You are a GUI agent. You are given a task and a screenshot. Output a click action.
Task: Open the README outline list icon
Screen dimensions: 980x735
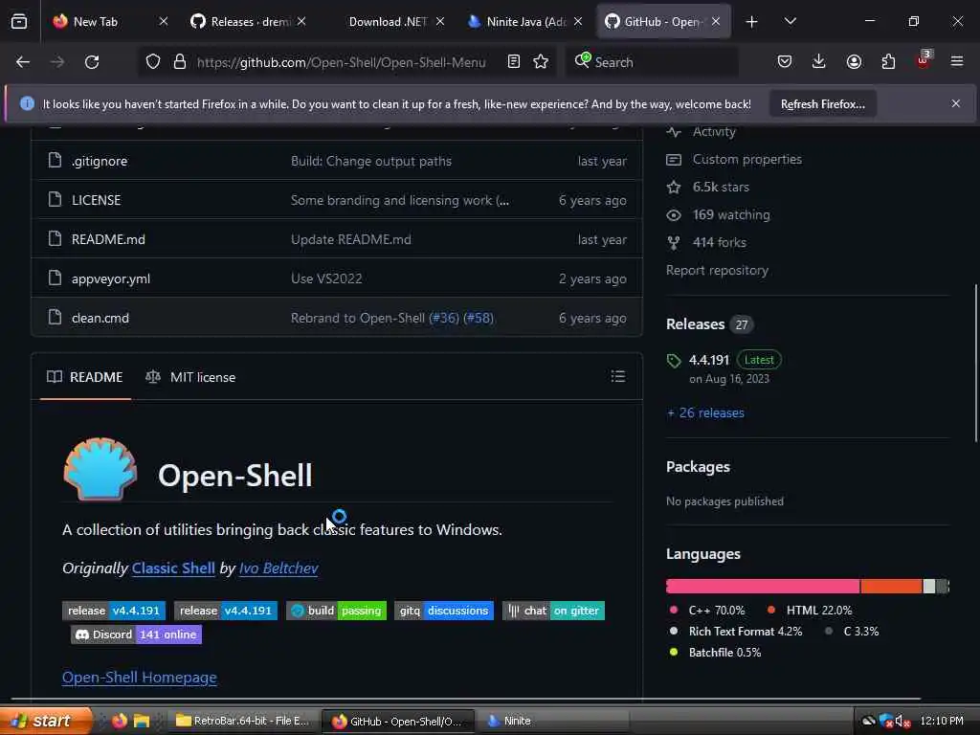617,376
